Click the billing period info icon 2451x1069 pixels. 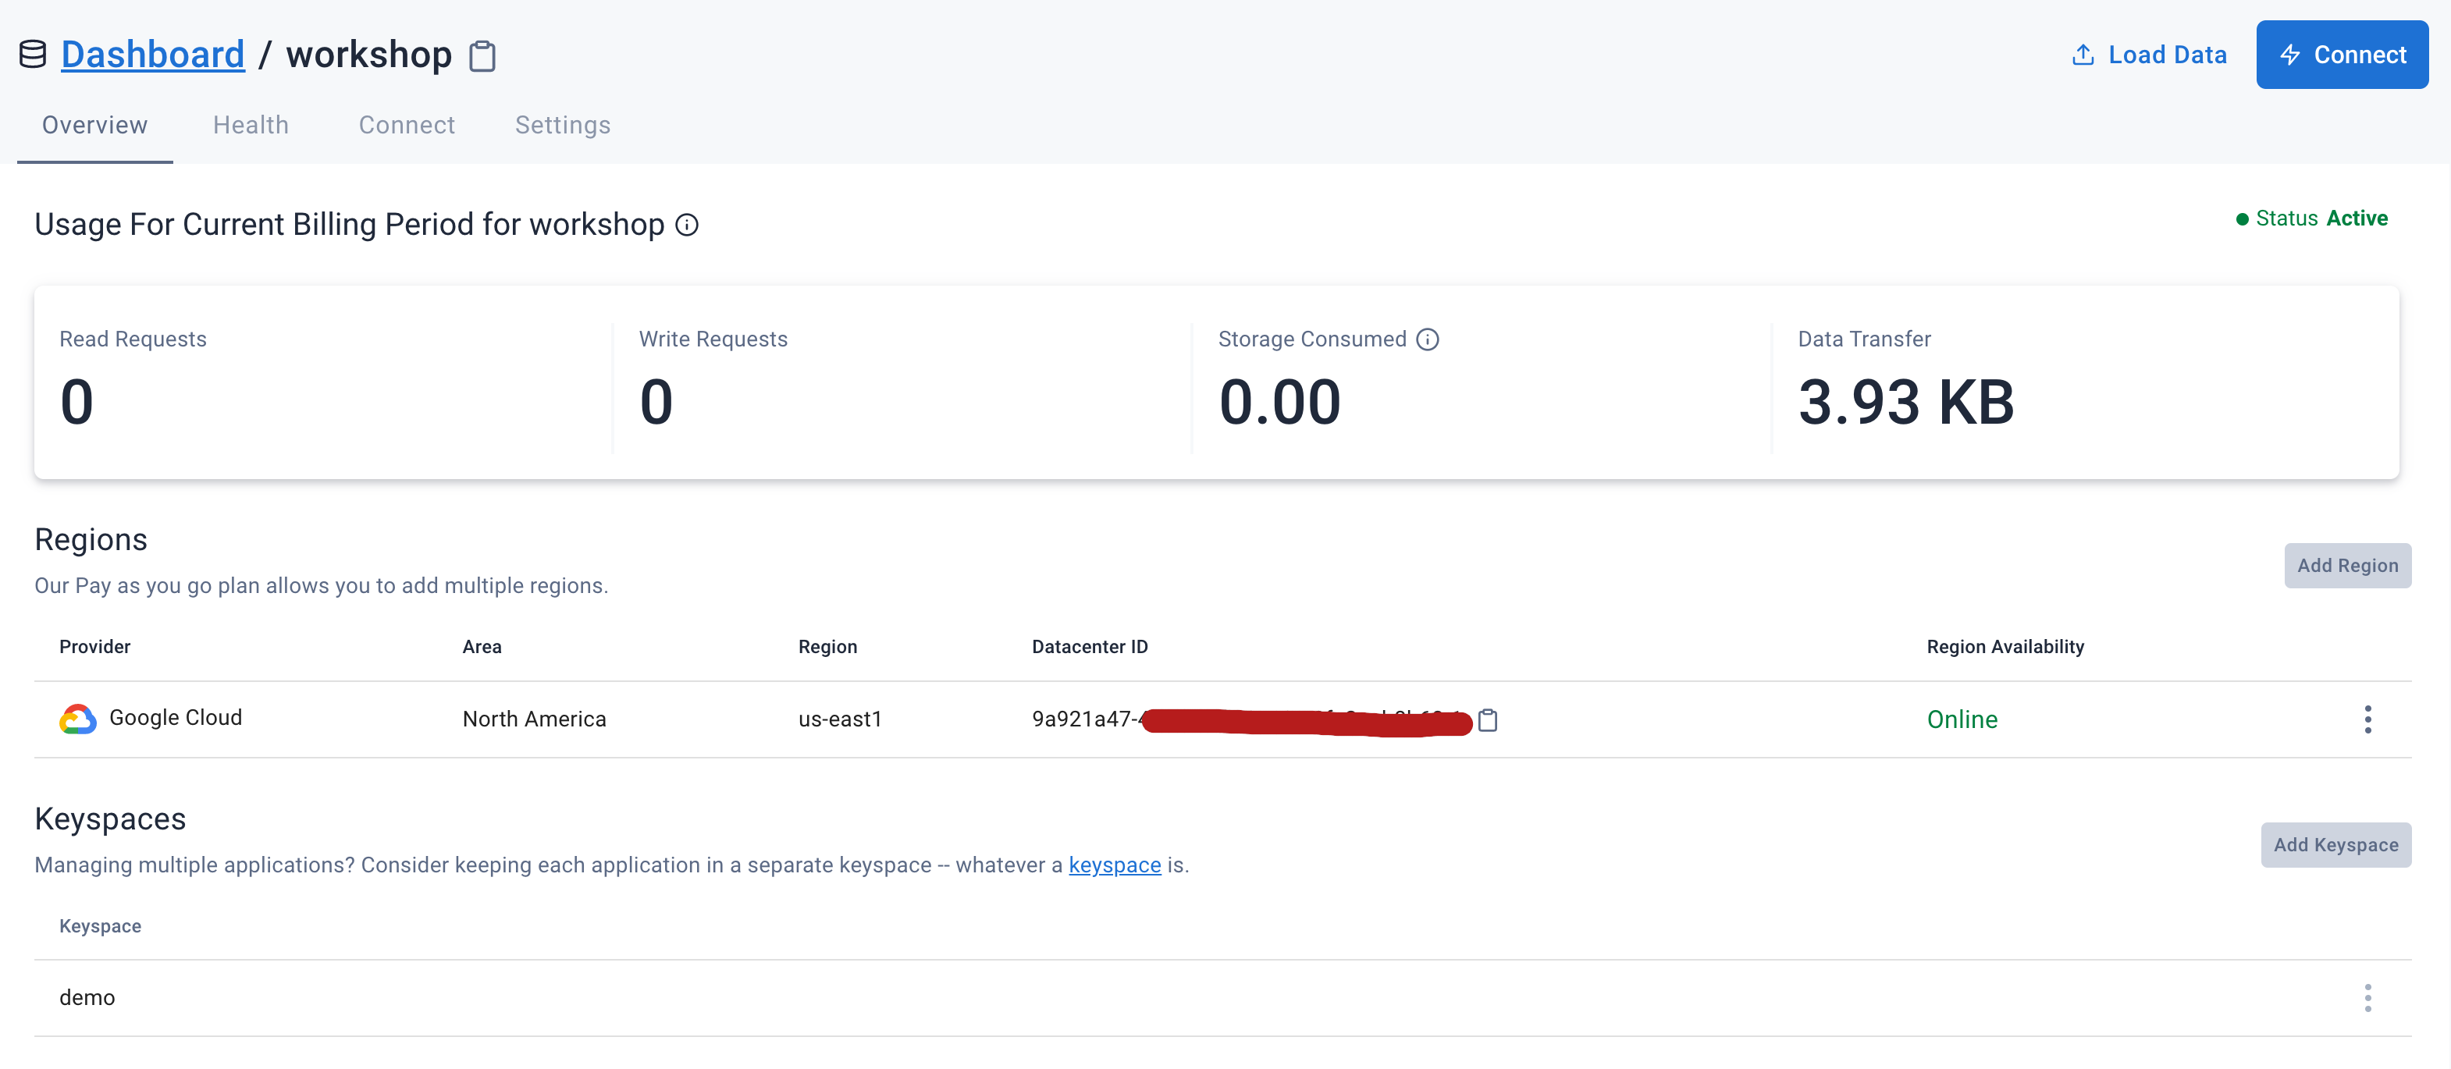[687, 225]
